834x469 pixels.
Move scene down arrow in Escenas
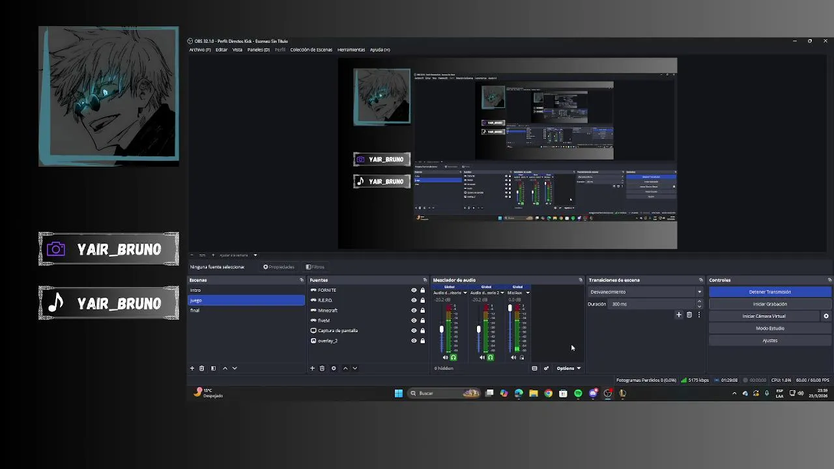click(x=235, y=368)
